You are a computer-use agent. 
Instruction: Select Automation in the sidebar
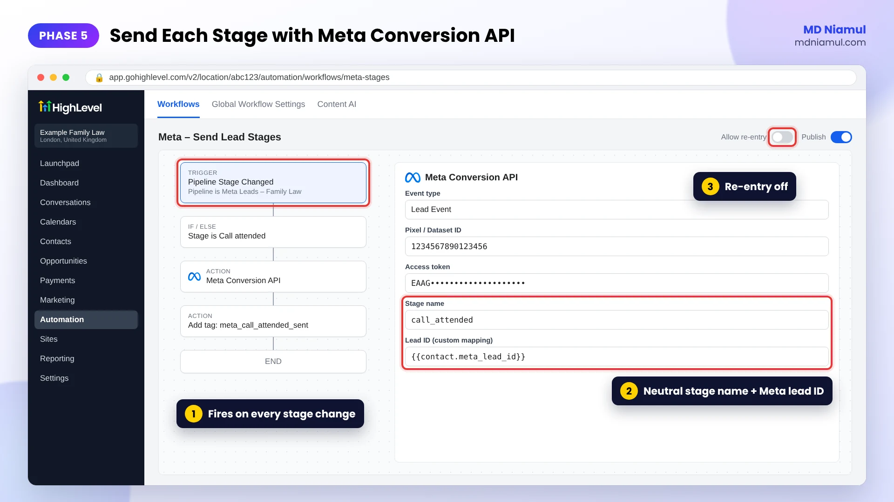pos(86,320)
